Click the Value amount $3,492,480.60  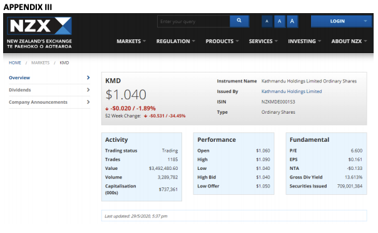pos(163,168)
